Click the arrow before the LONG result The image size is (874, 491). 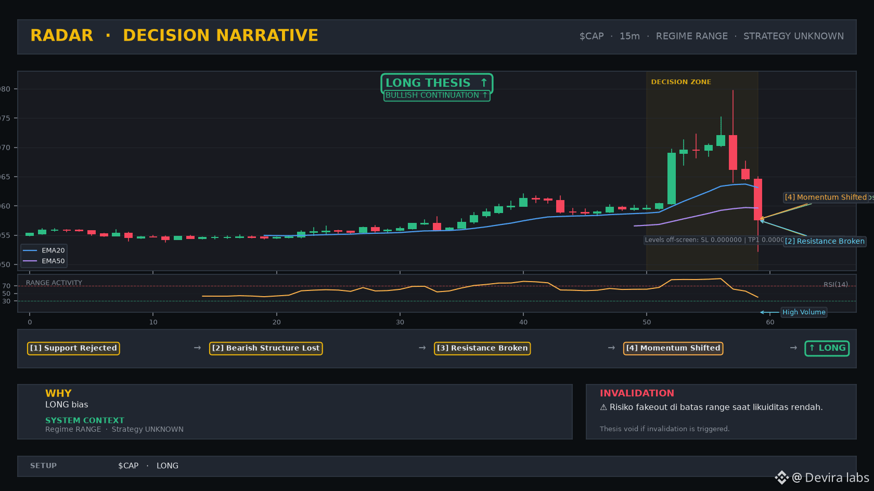tap(793, 348)
